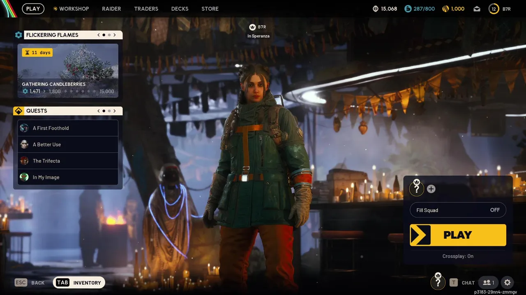Viewport: 526px width, 295px height.
Task: Click the coin currency icon beside 15.068
Action: tap(375, 9)
